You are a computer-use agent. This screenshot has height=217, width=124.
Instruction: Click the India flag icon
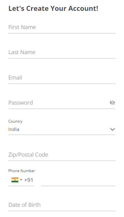coord(15,180)
